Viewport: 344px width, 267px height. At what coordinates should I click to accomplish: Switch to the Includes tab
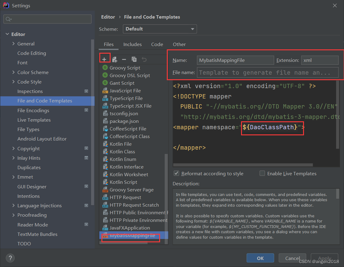132,44
